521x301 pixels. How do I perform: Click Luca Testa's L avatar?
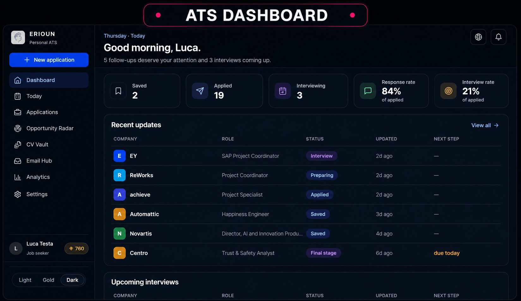coord(16,248)
